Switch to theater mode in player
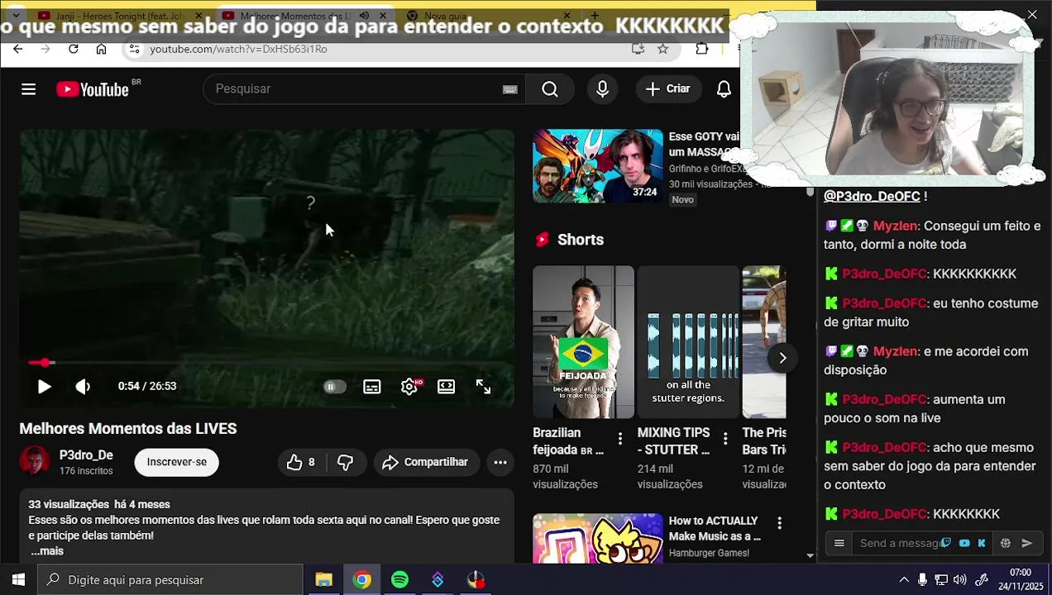Image resolution: width=1052 pixels, height=595 pixels. pyautogui.click(x=447, y=386)
